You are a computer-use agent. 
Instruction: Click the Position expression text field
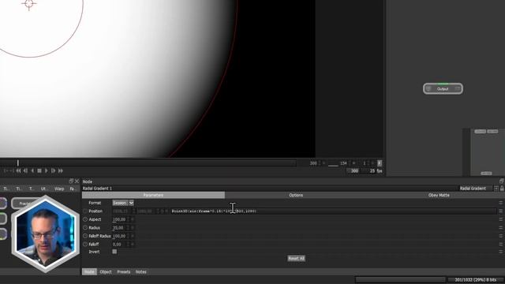333,211
